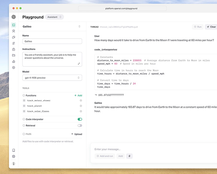Expand the Instructions field with resize icon

click(79, 64)
